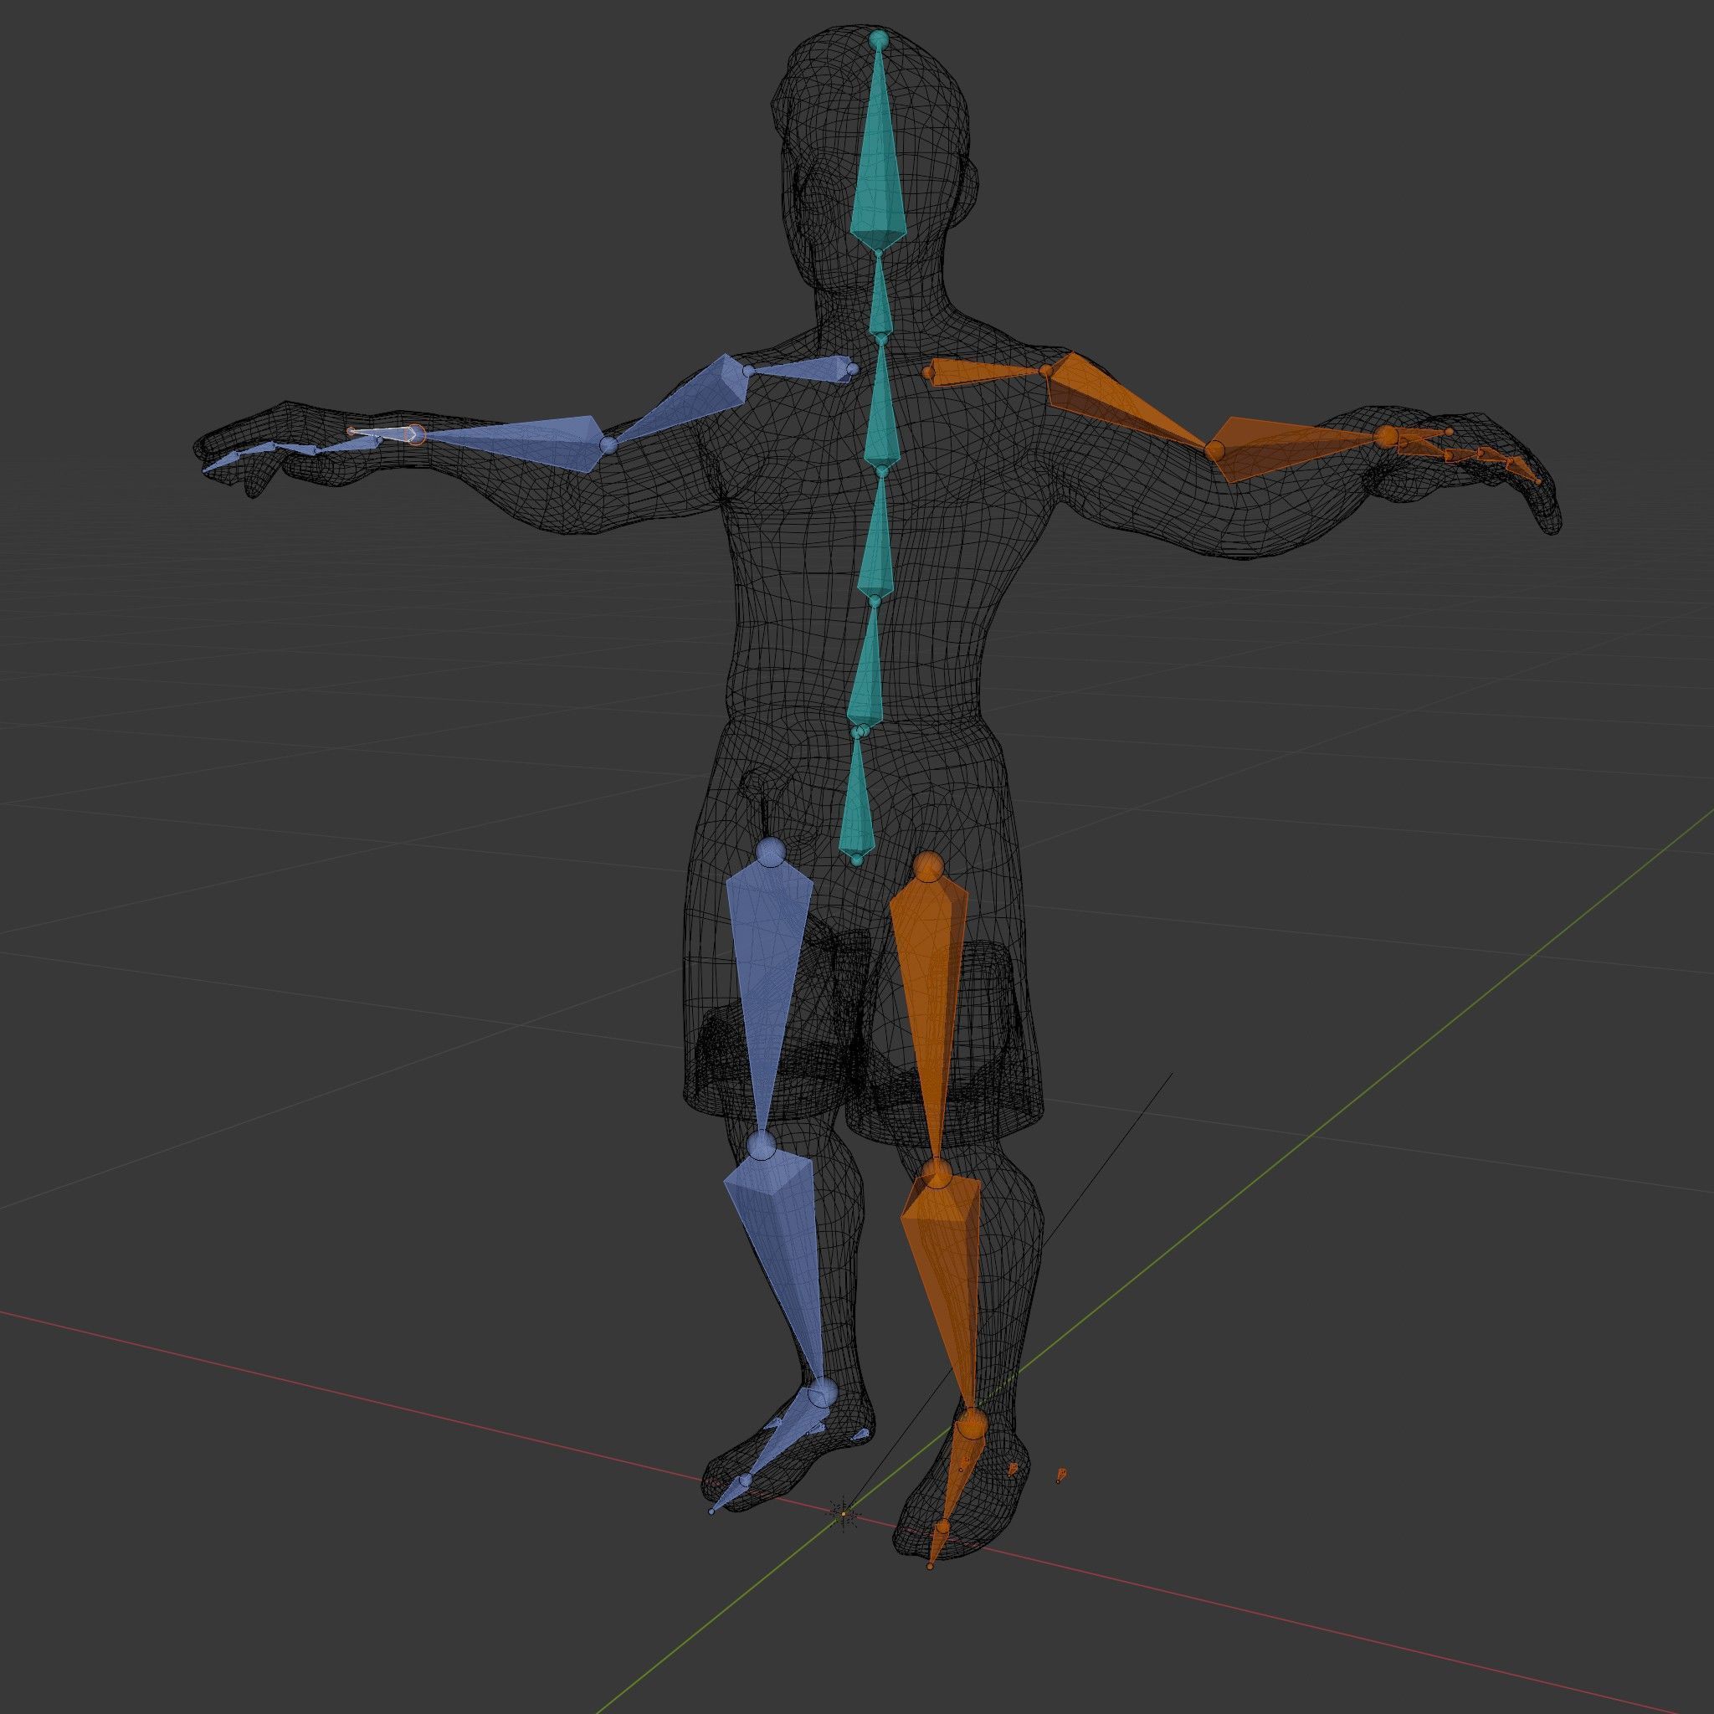
Task: Select the blue hip joint sphere
Action: click(x=769, y=853)
